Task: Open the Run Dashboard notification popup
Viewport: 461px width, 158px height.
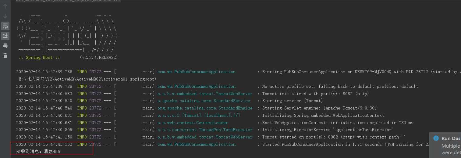Action: (x=445, y=145)
